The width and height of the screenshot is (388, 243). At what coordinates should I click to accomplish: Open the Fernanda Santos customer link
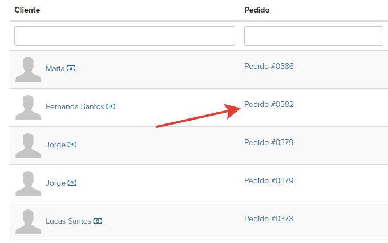(x=75, y=107)
